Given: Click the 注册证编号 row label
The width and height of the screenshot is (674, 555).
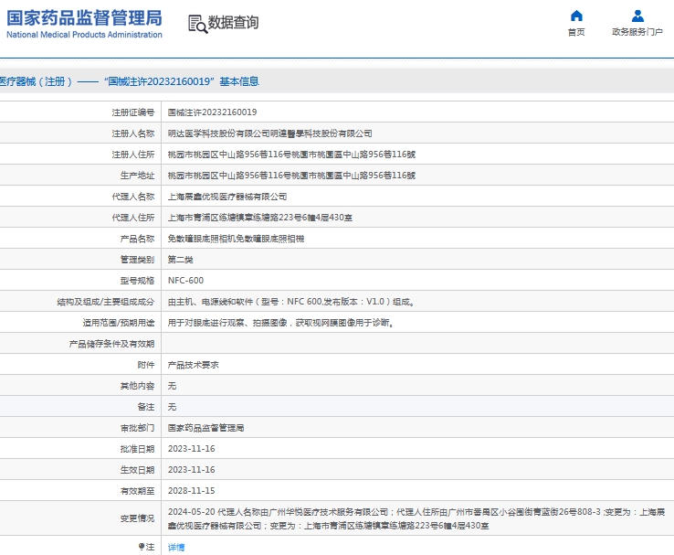Looking at the screenshot, I should click(132, 112).
